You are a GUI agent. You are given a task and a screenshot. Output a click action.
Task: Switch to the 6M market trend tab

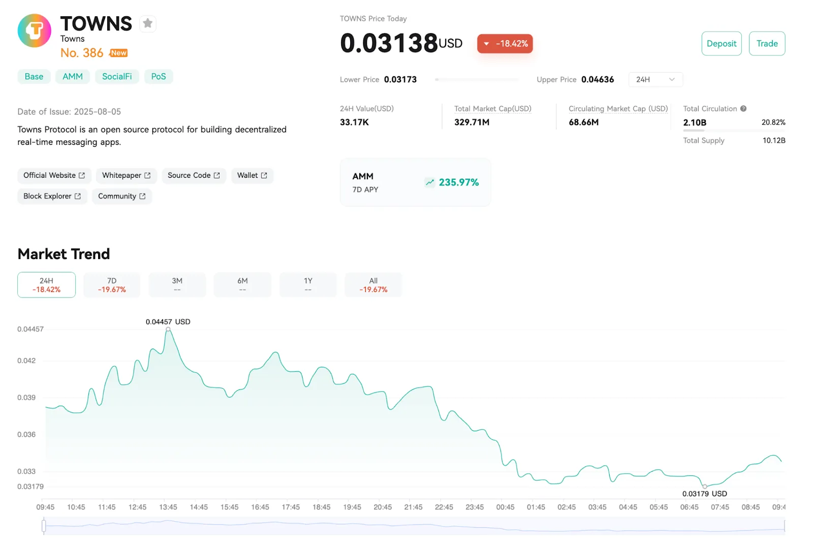tap(242, 285)
